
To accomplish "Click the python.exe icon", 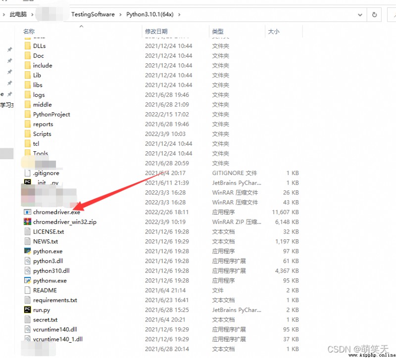I will point(27,251).
